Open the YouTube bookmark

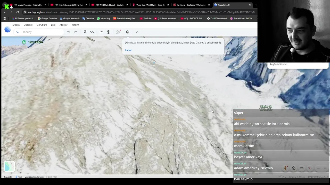146,18
